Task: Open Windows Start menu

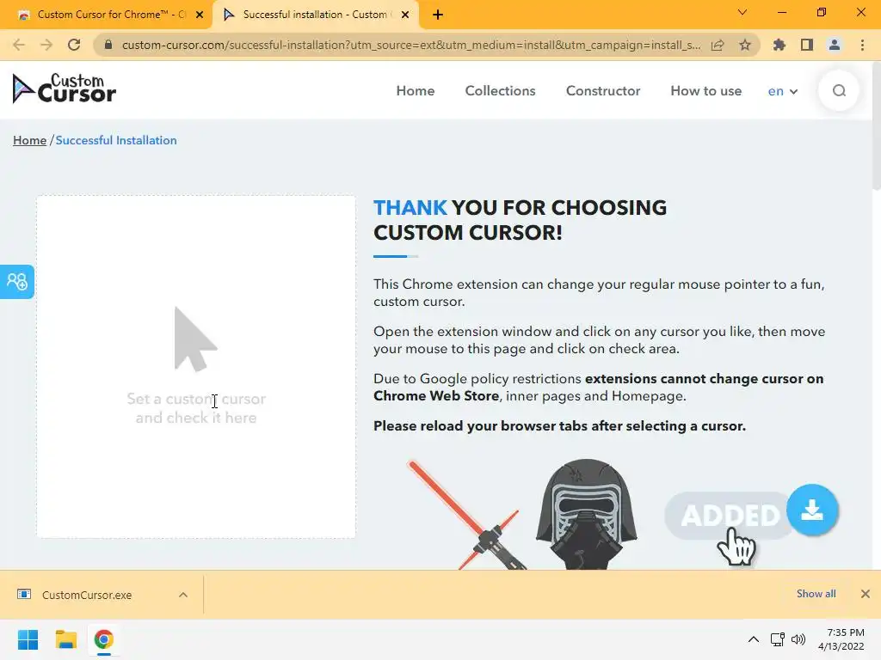Action: point(28,639)
